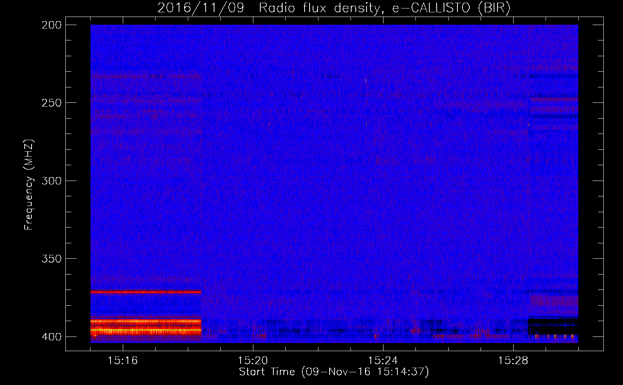The image size is (623, 385).
Task: Click the 350 frequency tick label
Action: tap(52, 259)
